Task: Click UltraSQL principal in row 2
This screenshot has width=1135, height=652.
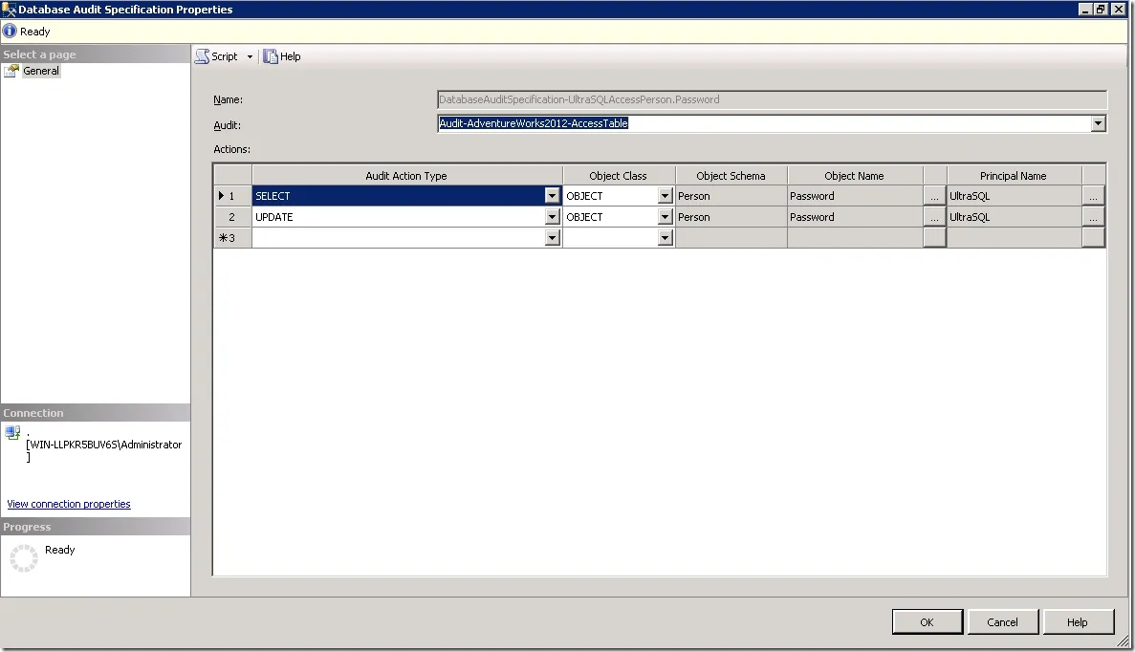Action: pyautogui.click(x=1015, y=217)
